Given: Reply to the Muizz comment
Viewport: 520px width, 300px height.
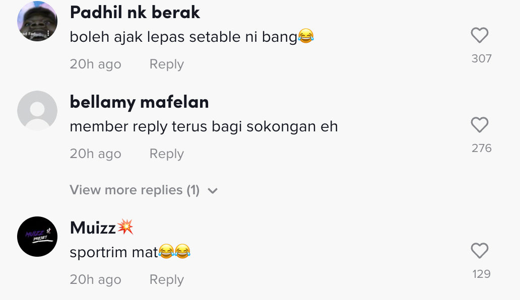Looking at the screenshot, I should (x=166, y=280).
